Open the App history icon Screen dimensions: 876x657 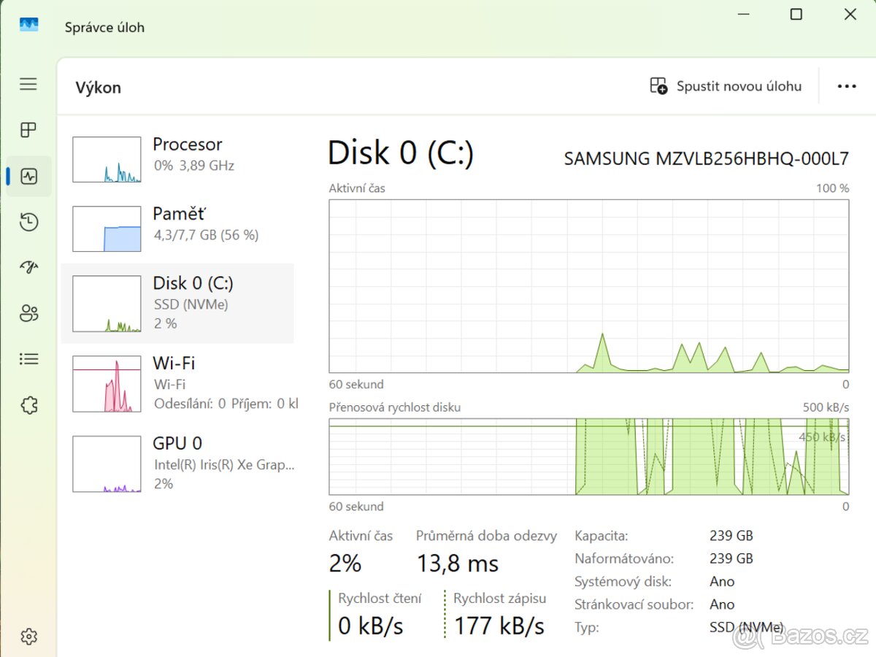click(x=28, y=222)
